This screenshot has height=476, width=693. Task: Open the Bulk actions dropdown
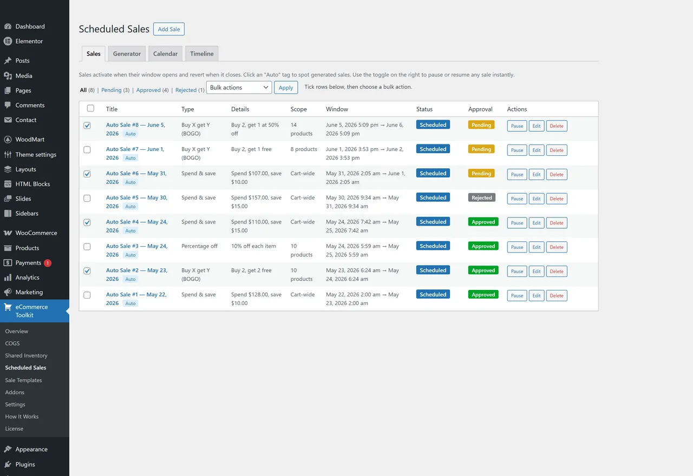239,88
